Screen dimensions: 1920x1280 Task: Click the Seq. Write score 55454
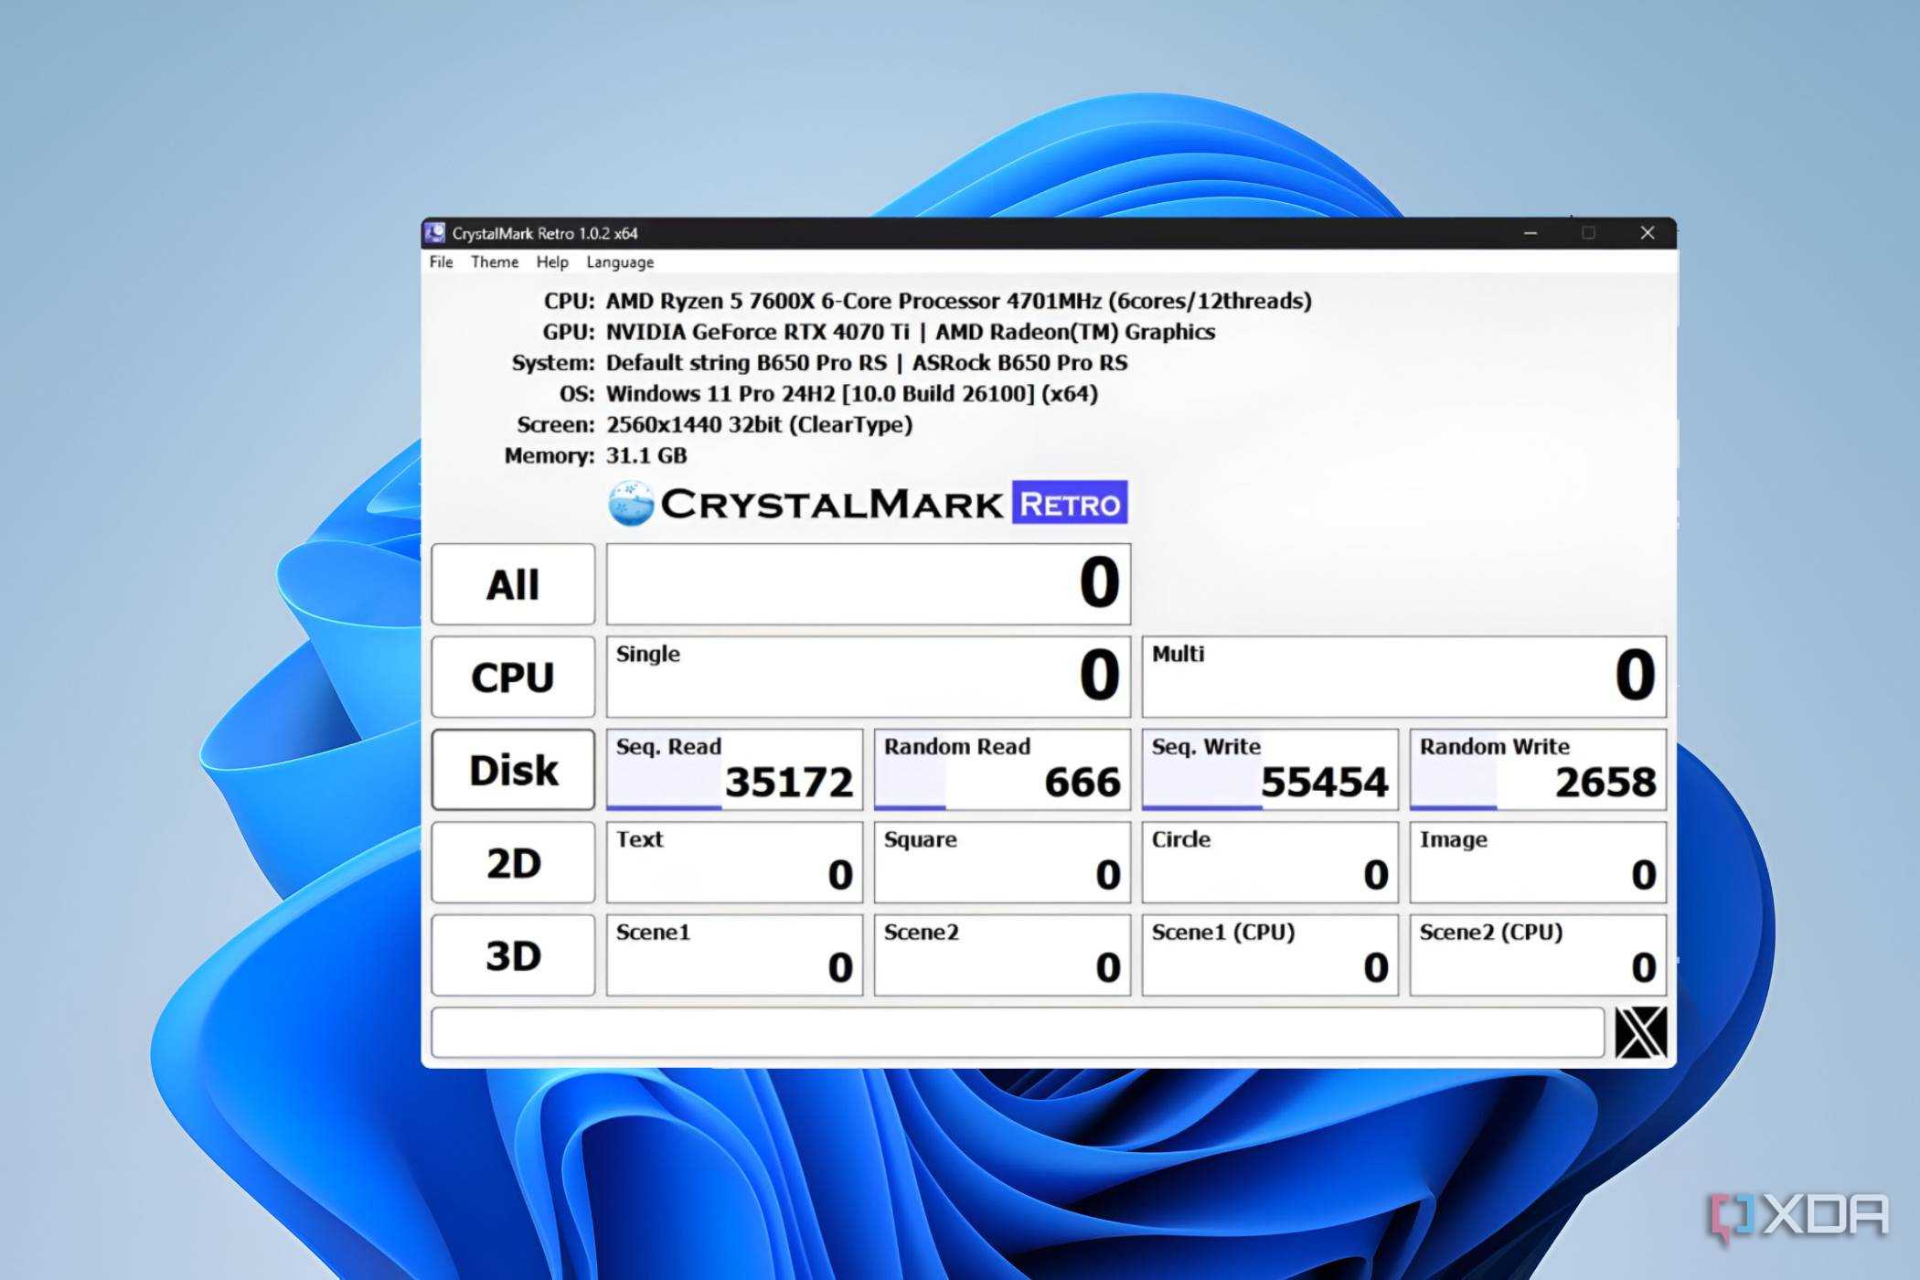click(x=1270, y=770)
